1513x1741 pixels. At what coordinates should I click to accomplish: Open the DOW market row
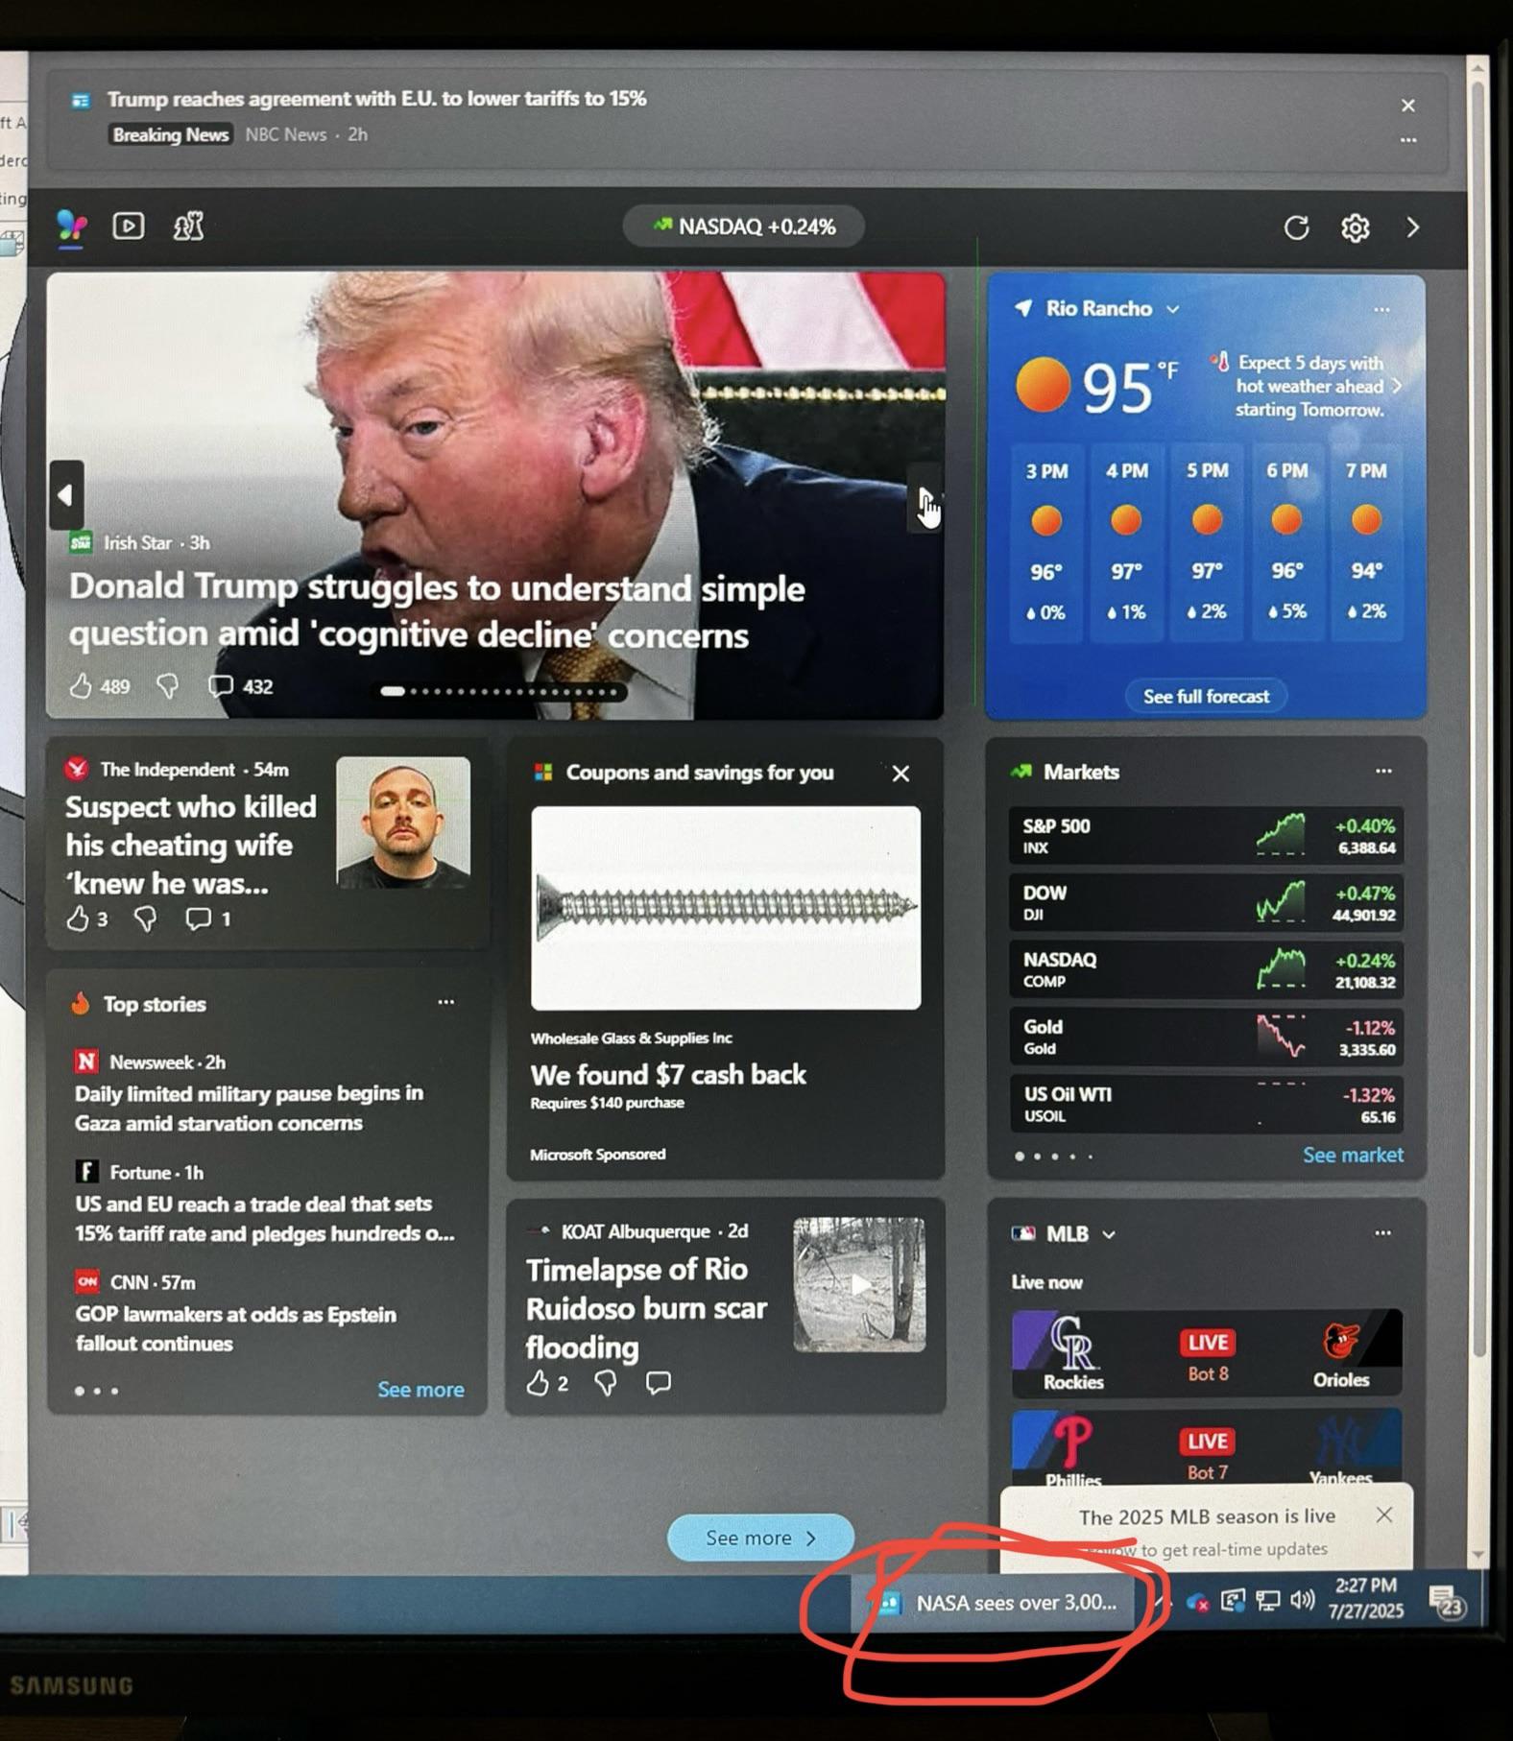tap(1206, 903)
